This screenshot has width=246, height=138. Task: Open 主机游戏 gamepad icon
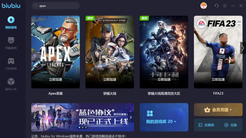click(x=11, y=61)
